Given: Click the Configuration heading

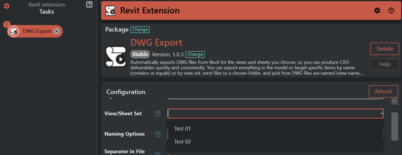Looking at the screenshot, I should pyautogui.click(x=126, y=92).
